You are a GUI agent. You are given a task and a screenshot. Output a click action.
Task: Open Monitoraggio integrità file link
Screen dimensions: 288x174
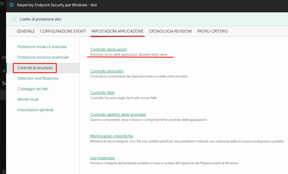[112, 136]
